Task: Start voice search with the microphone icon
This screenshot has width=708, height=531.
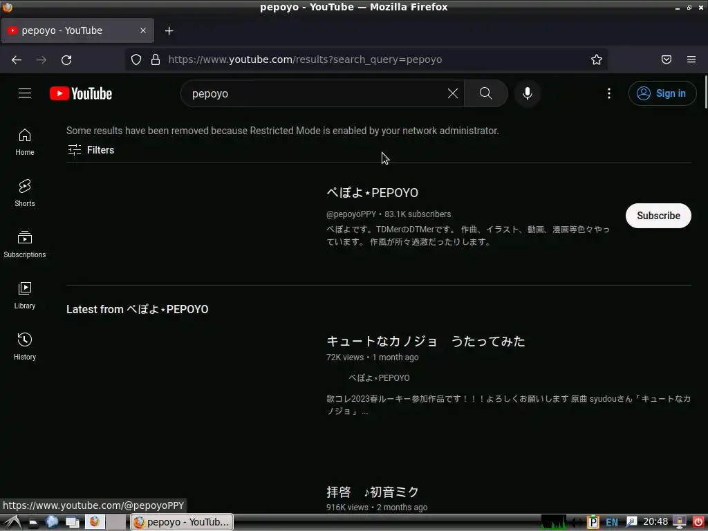Action: (527, 93)
